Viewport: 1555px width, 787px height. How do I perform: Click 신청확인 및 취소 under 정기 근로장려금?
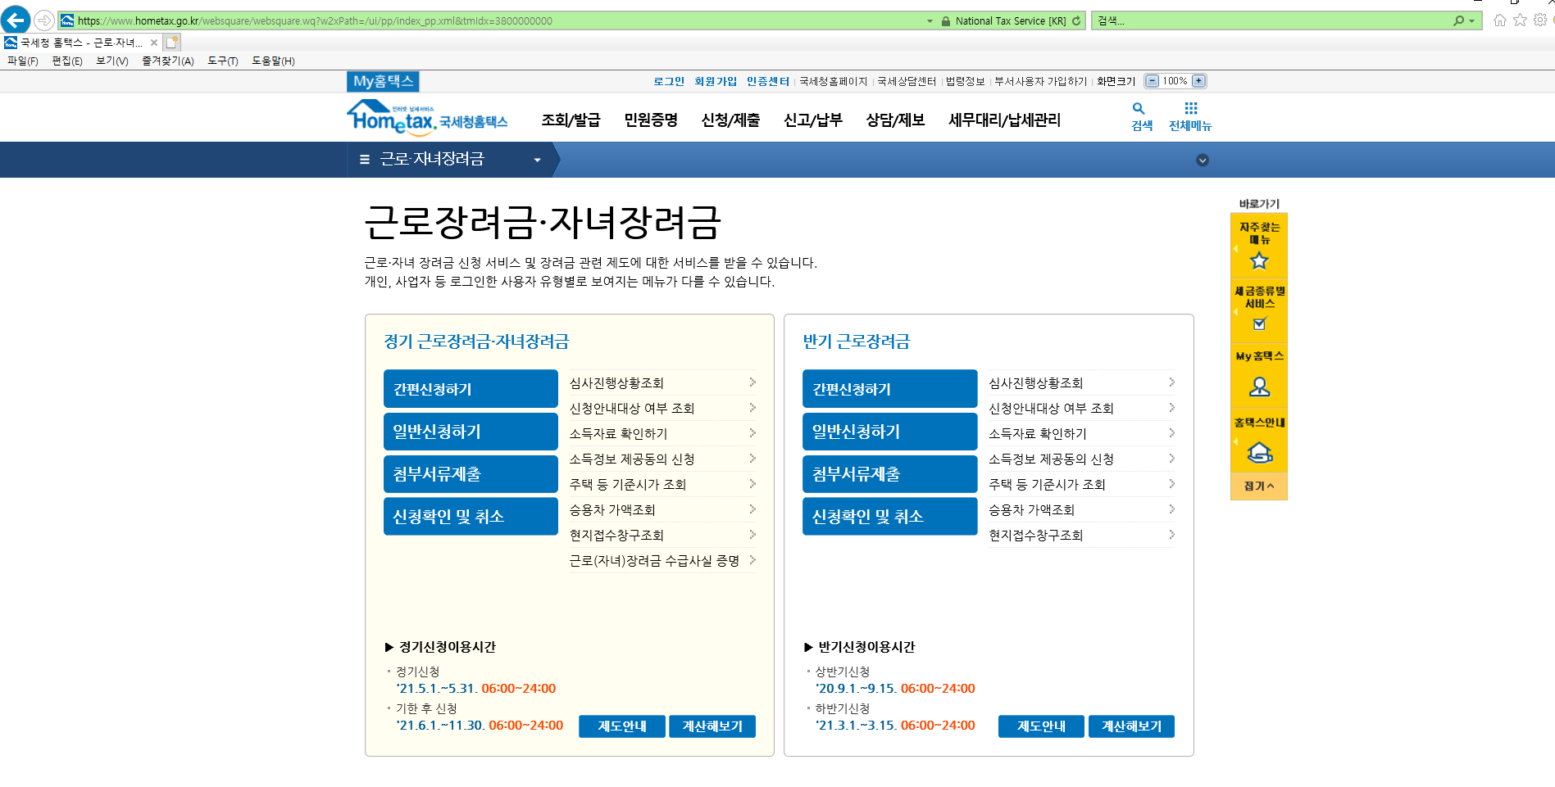click(471, 517)
